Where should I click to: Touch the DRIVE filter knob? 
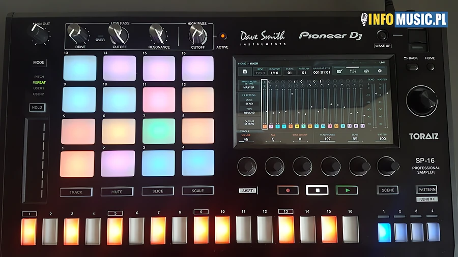click(x=76, y=34)
